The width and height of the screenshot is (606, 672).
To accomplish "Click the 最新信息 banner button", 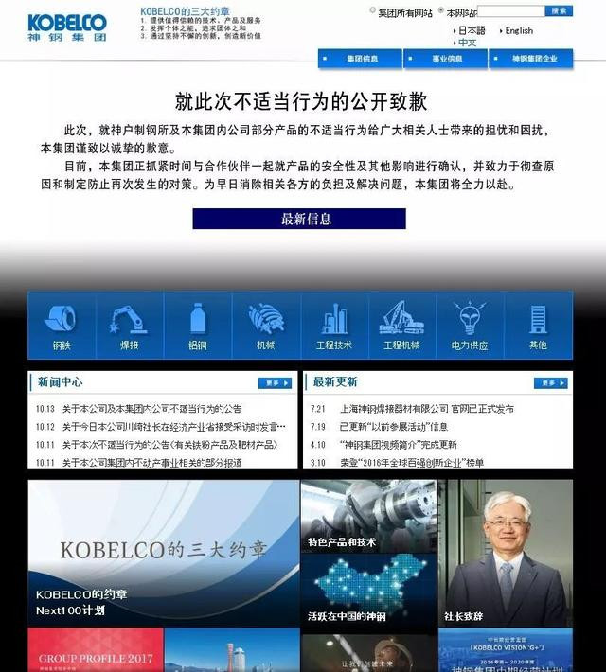I will pos(299,219).
